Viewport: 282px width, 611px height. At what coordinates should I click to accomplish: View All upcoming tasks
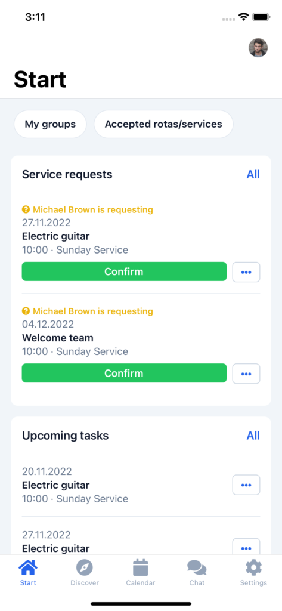[253, 435]
